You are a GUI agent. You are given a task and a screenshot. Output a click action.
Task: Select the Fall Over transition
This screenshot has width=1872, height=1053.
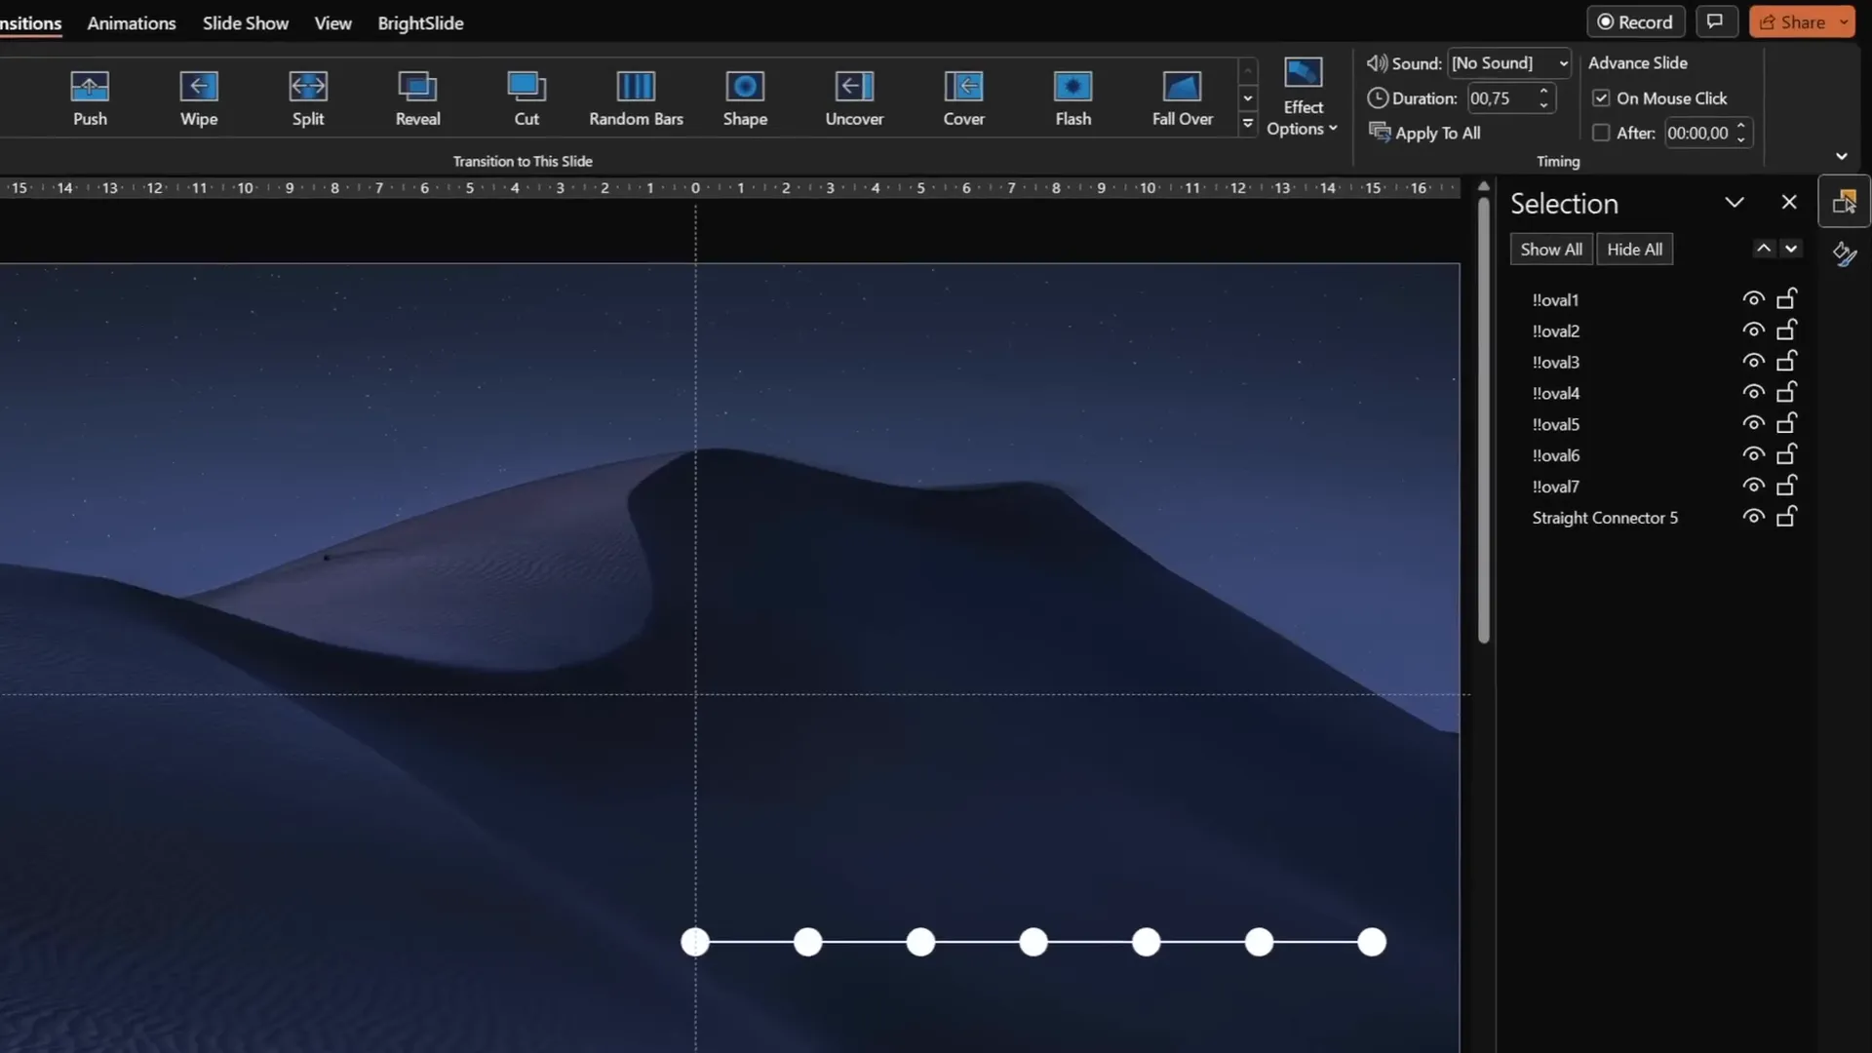pos(1182,97)
